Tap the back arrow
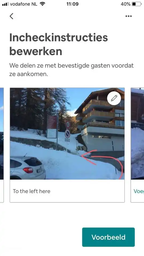This screenshot has height=256, width=144. pyautogui.click(x=11, y=16)
